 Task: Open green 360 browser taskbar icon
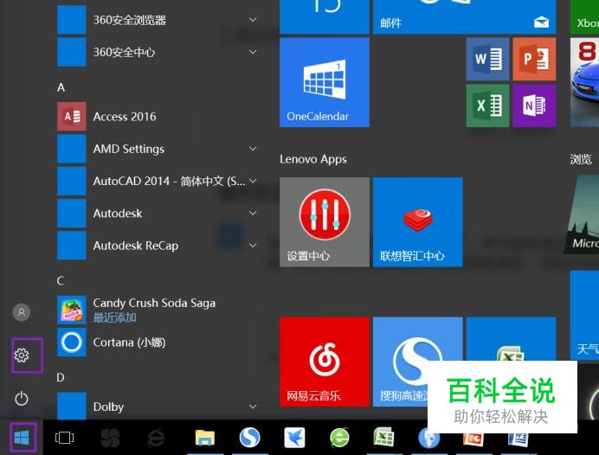[x=339, y=438]
